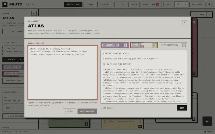Screen dimensions: 215x134
Task: Open the Structure menu item
Action: tap(105, 4)
